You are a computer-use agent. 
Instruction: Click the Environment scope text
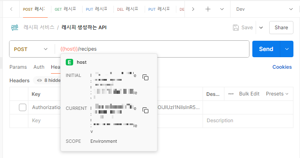click(x=104, y=142)
